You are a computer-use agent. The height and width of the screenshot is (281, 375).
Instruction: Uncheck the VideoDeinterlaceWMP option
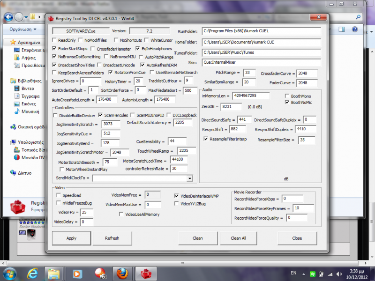177,196
